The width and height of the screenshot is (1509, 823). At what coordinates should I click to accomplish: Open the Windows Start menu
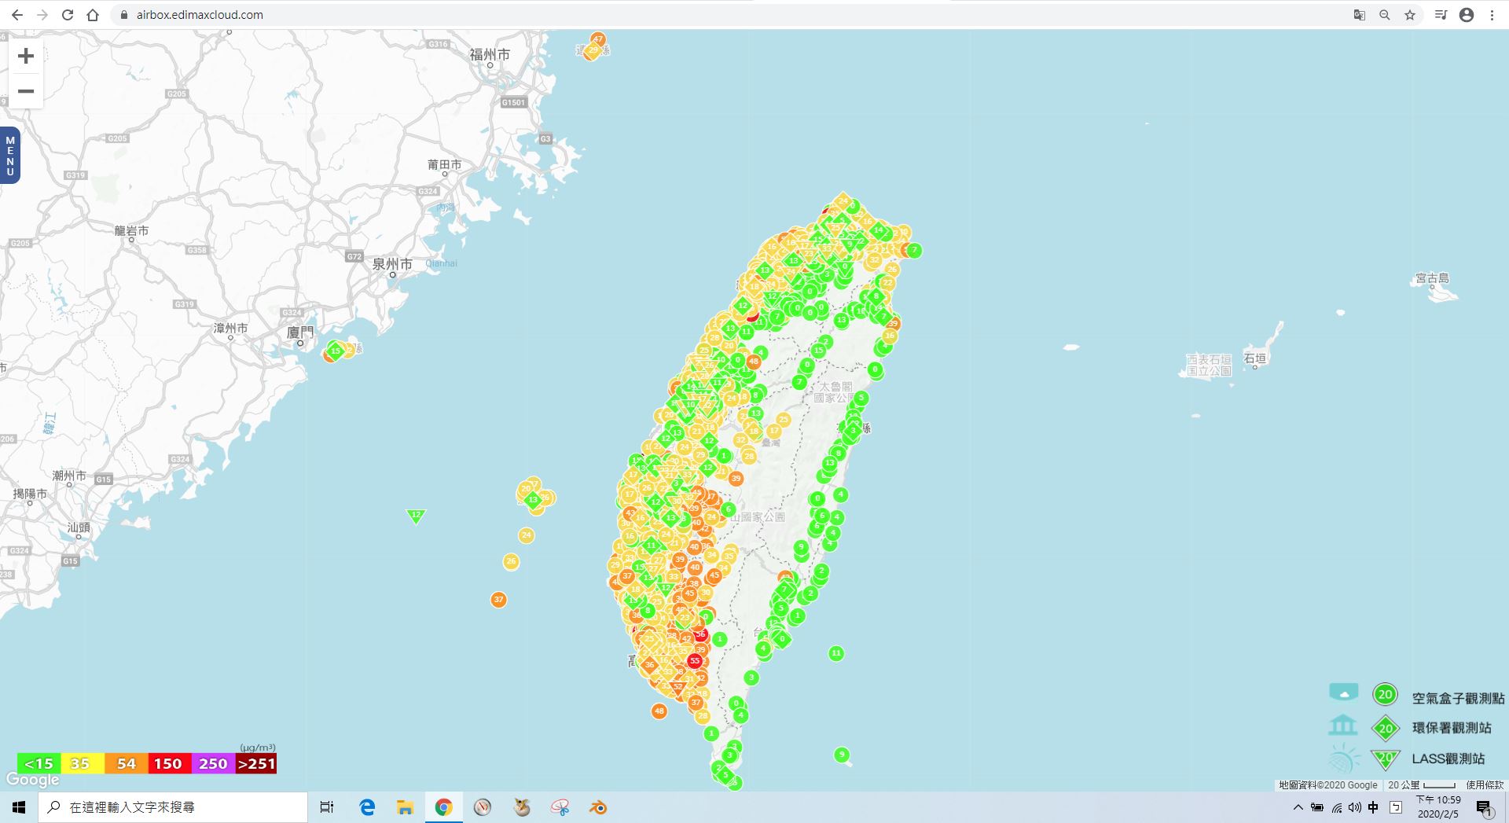pos(19,807)
